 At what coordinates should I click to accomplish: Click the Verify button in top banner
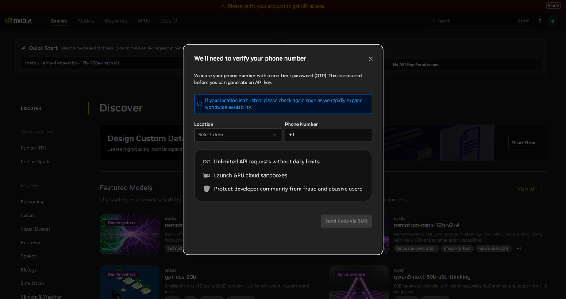(x=553, y=6)
